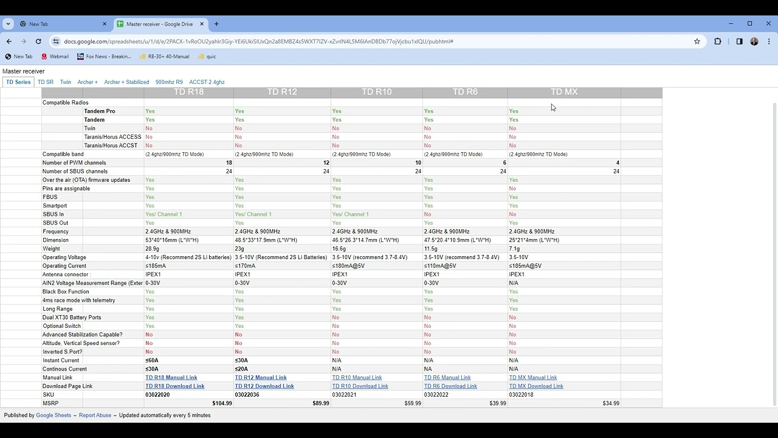Switch to the TD SR sheet tab
Image resolution: width=778 pixels, height=438 pixels.
click(x=46, y=82)
